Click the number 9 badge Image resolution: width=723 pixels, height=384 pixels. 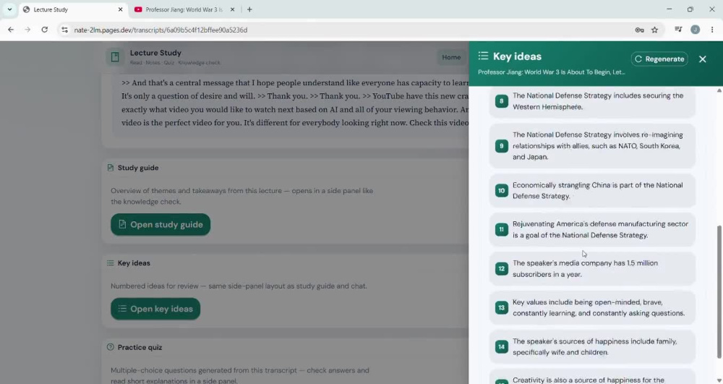click(501, 146)
